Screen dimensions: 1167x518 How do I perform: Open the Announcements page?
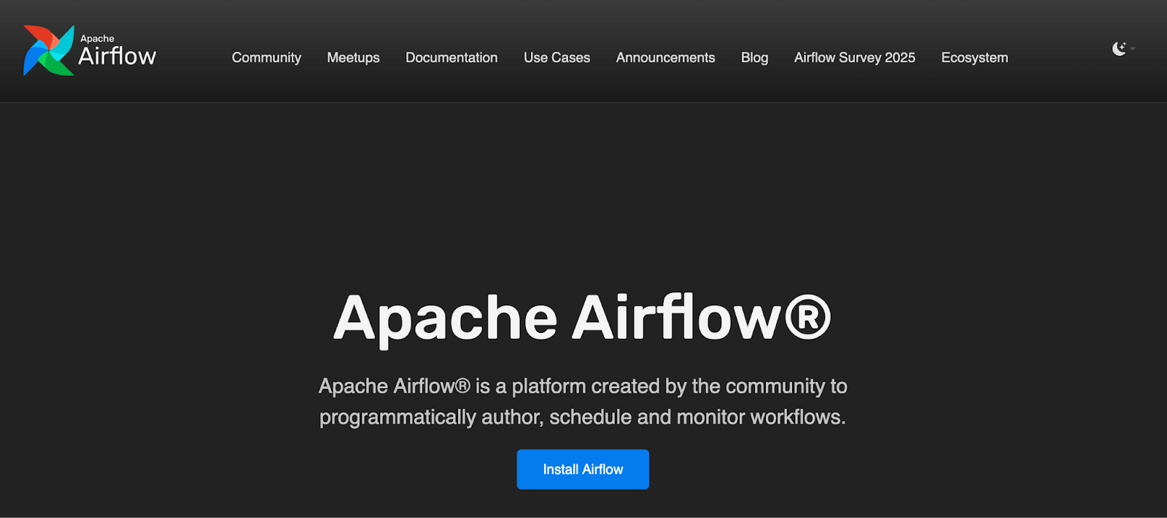[665, 58]
